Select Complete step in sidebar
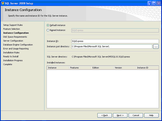This screenshot has height=121, width=162. click(x=8, y=64)
